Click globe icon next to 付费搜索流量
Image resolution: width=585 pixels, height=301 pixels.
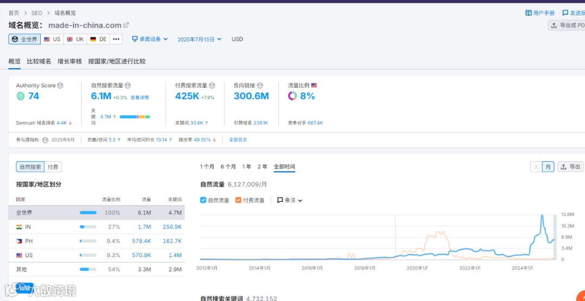(x=212, y=86)
